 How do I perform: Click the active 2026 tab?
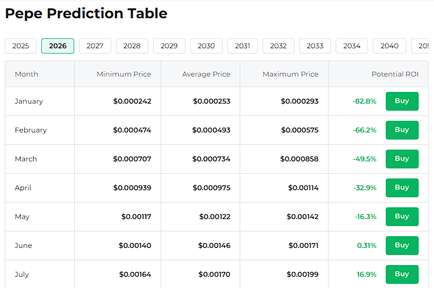(58, 46)
